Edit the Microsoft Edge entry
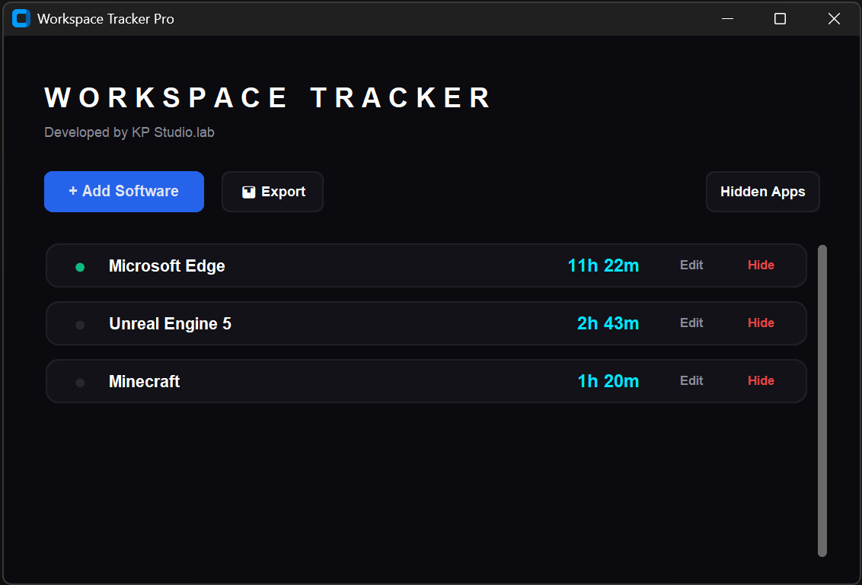 pos(691,265)
